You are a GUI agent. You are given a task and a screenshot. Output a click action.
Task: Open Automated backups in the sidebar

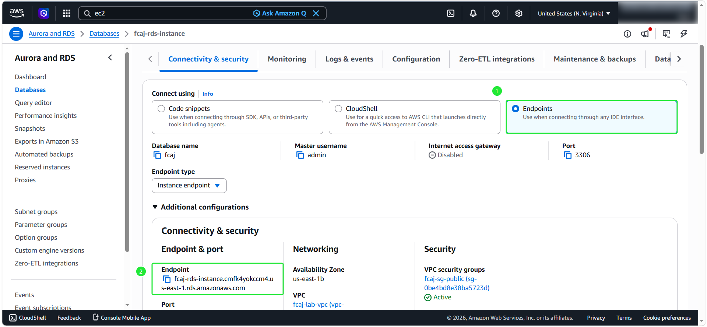[44, 154]
